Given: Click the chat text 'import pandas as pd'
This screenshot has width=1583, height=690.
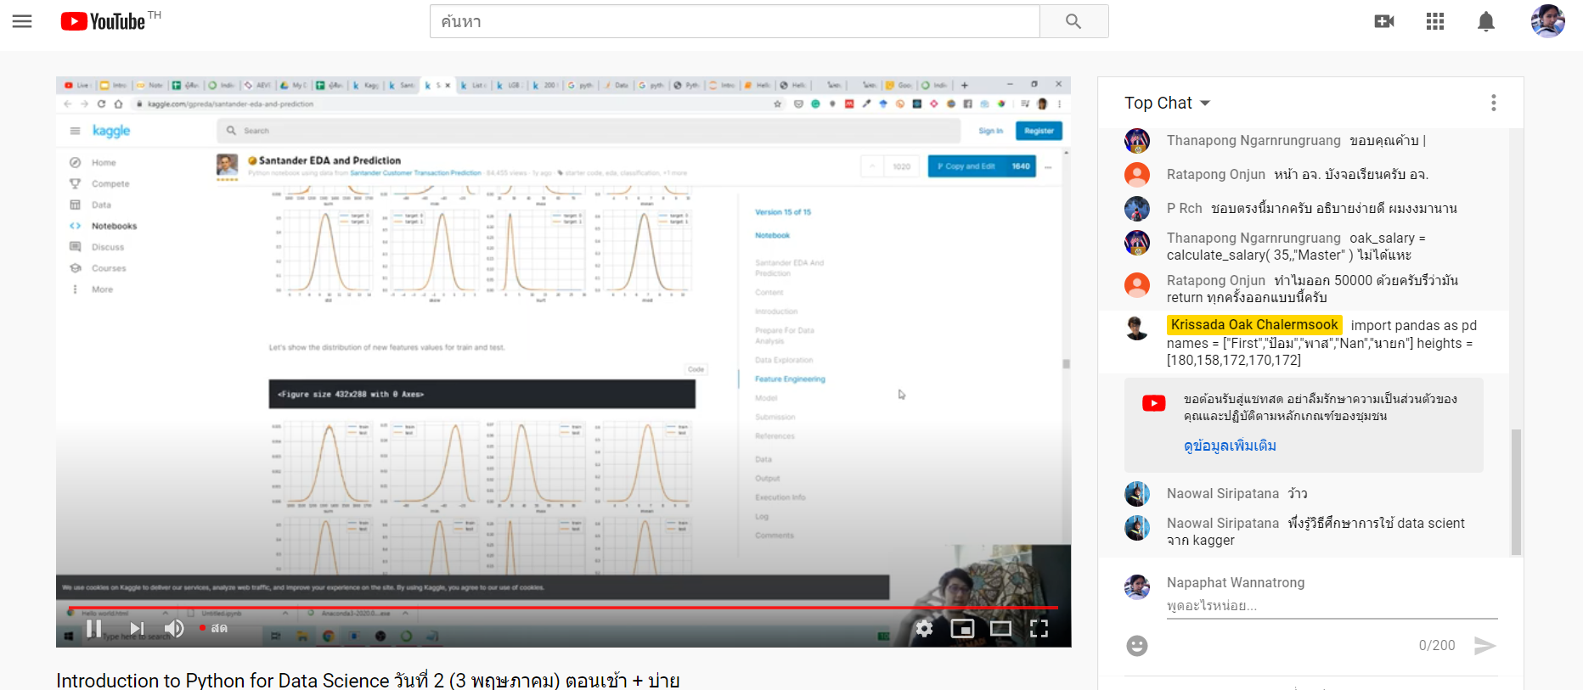Looking at the screenshot, I should (1414, 325).
